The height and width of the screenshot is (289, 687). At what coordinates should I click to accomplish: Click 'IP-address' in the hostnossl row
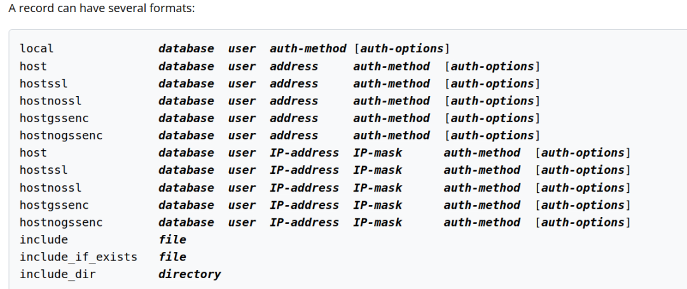click(x=304, y=188)
